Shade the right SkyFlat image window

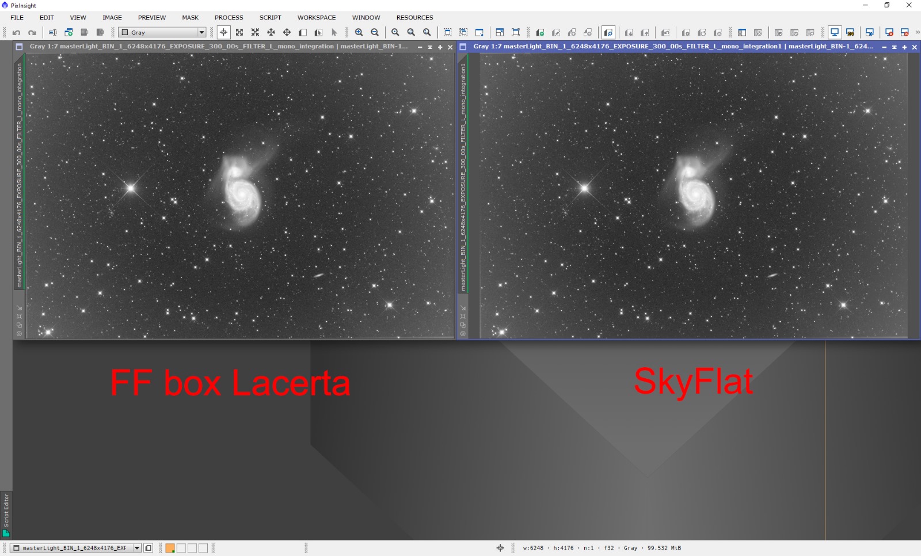point(895,47)
